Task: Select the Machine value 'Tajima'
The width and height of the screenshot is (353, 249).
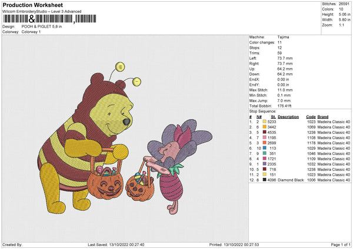Action: (283, 37)
